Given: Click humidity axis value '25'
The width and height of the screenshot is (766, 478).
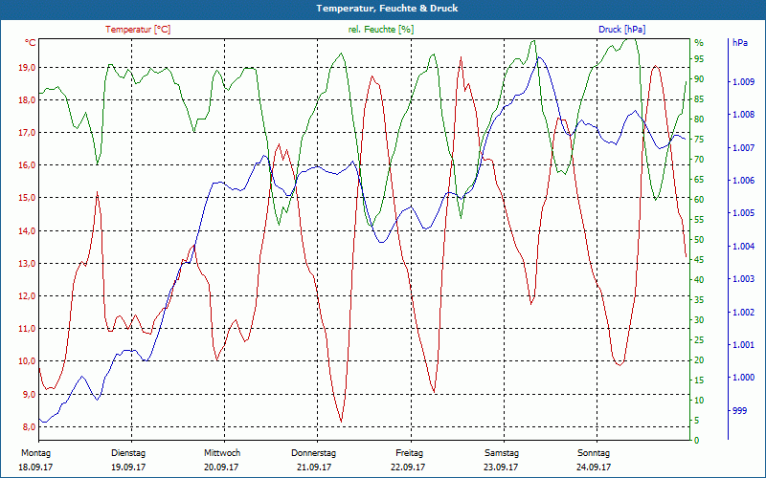Looking at the screenshot, I should pos(699,340).
